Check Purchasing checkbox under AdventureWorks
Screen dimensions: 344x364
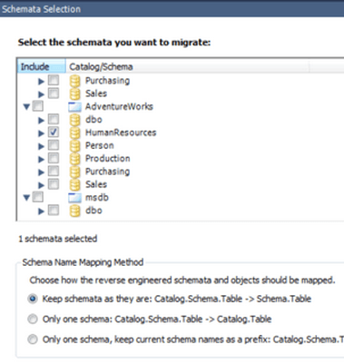pyautogui.click(x=54, y=172)
